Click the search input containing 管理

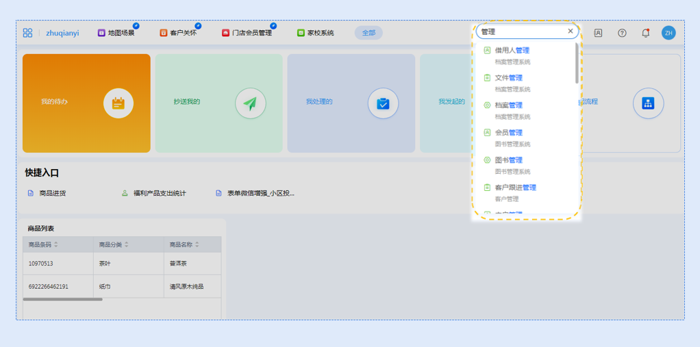click(x=521, y=31)
